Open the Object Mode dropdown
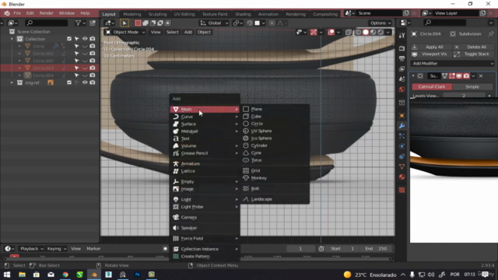The width and height of the screenshot is (498, 280). click(x=125, y=32)
